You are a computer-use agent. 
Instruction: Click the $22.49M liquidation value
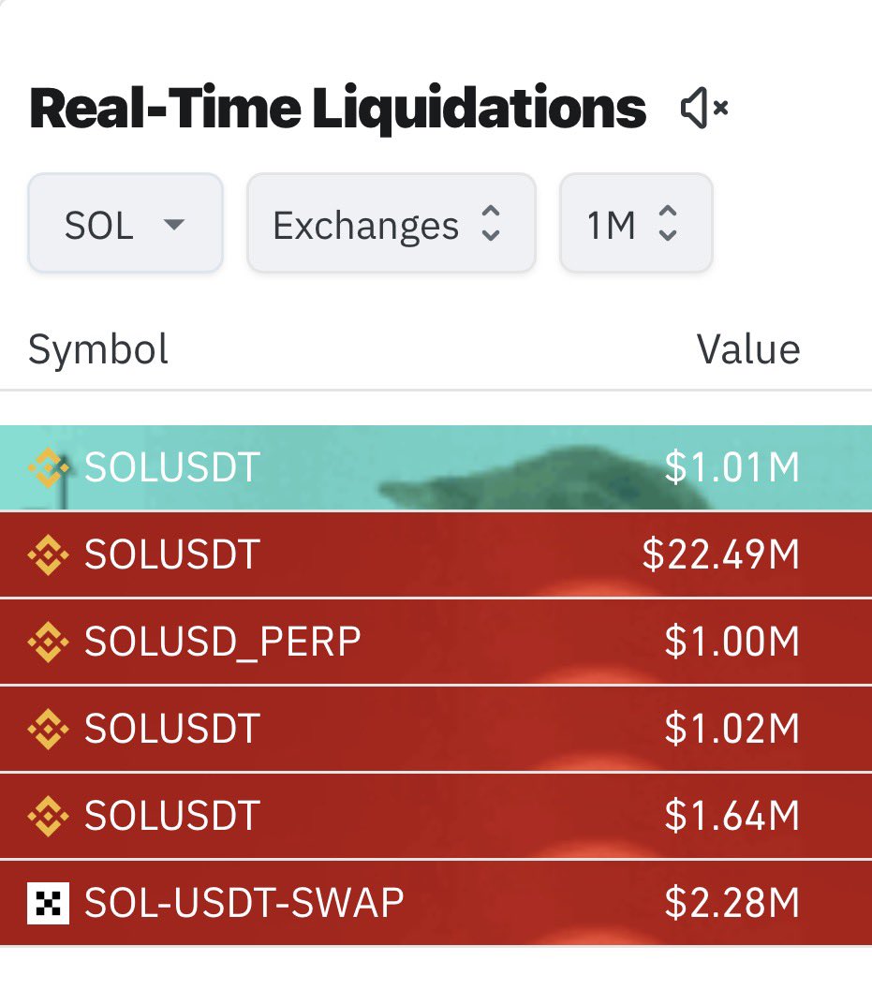coord(720,554)
